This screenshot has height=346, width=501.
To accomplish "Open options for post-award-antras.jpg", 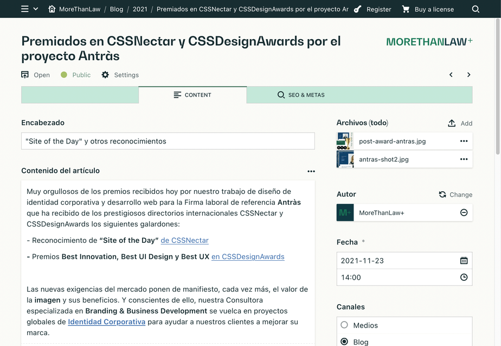I will 464,141.
